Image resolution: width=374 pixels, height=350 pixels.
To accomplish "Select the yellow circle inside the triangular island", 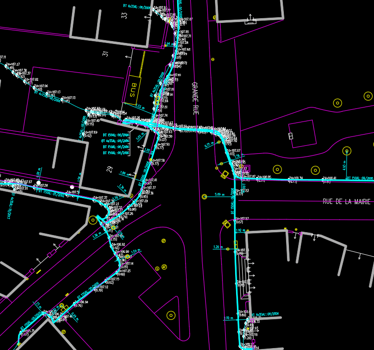I will click(171, 315).
